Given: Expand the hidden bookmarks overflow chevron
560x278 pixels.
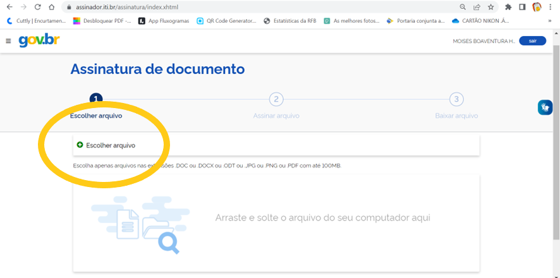Looking at the screenshot, I should coord(549,21).
